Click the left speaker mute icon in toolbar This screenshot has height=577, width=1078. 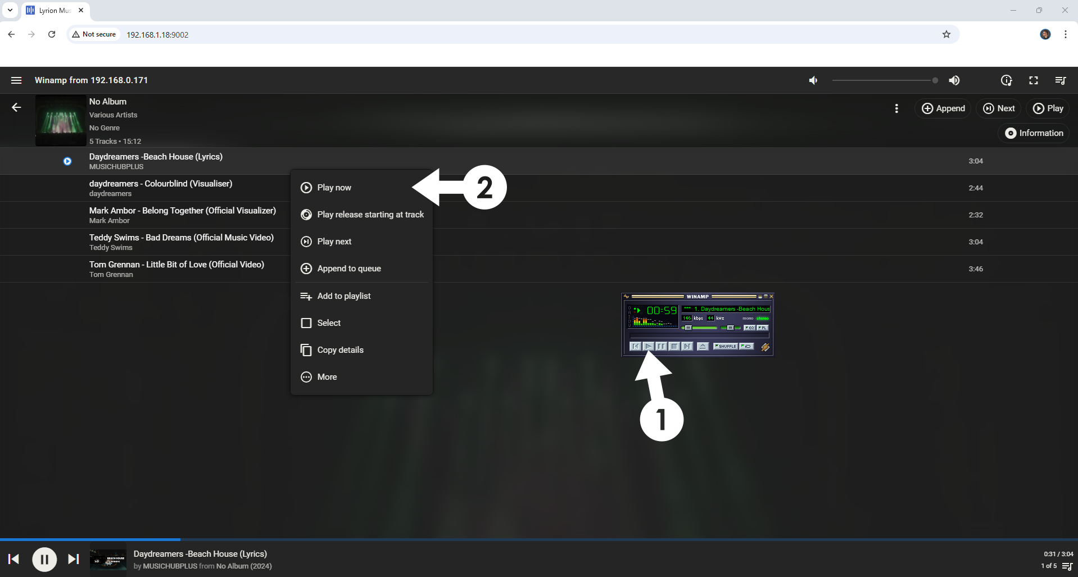pos(813,80)
